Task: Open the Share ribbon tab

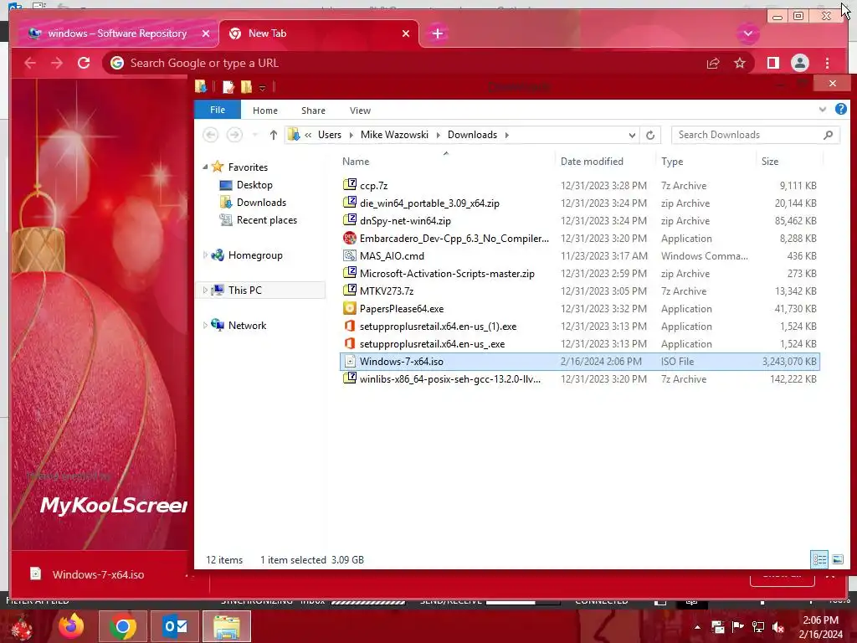Action: (x=313, y=111)
